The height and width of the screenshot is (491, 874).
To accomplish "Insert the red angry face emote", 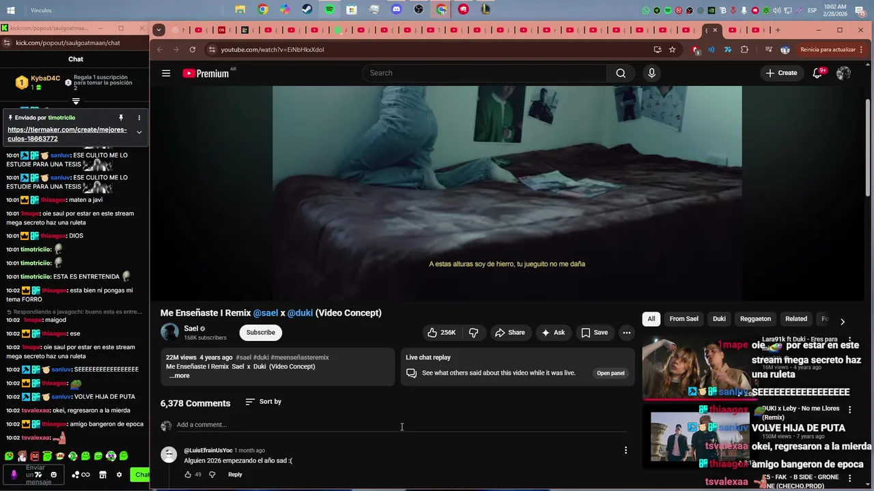I will (34, 456).
